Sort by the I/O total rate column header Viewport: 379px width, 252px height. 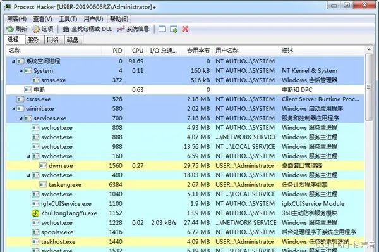click(x=163, y=51)
